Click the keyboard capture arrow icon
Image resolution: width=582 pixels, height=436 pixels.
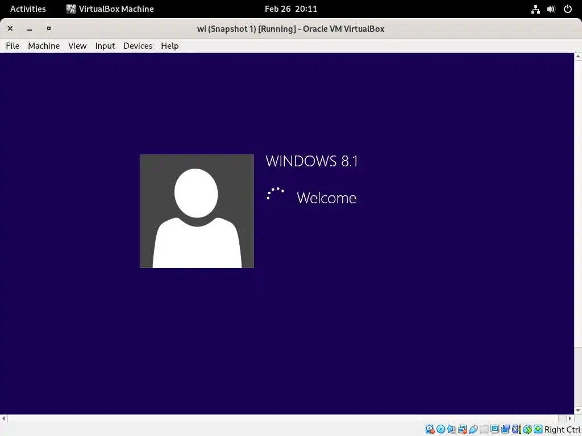tap(538, 429)
